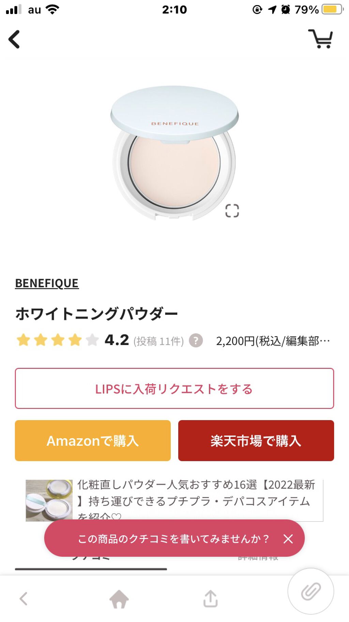Tap the share icon in bottom bar
Screen dimensions: 349x622
[x=210, y=599]
